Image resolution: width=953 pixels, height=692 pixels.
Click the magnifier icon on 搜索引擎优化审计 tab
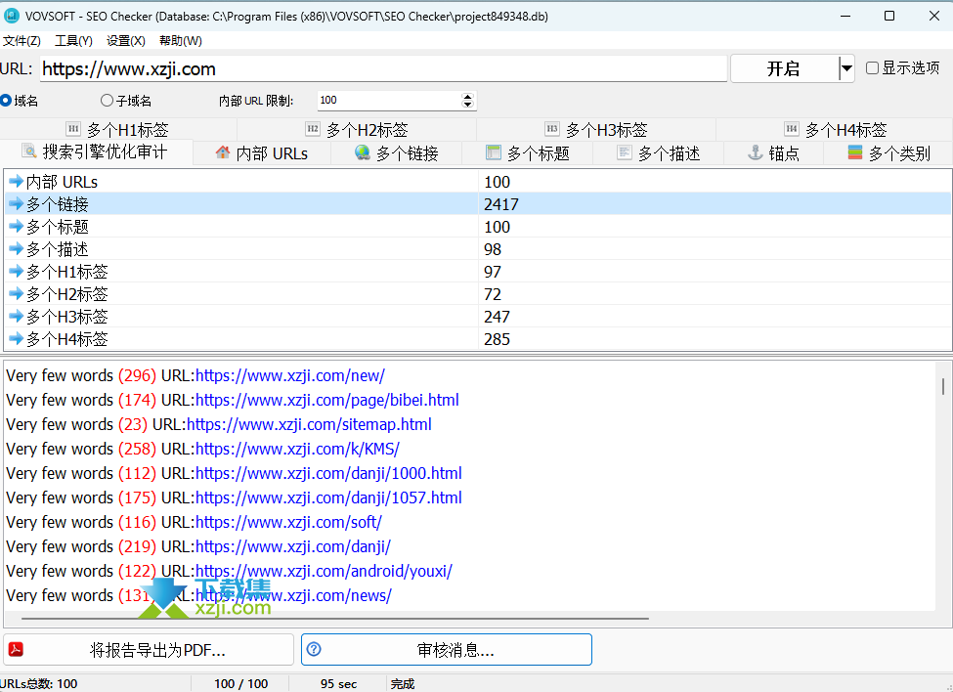[x=28, y=151]
